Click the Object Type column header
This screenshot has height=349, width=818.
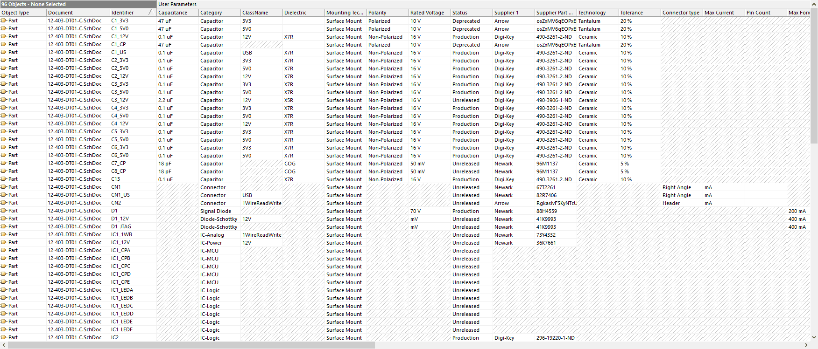(x=23, y=13)
